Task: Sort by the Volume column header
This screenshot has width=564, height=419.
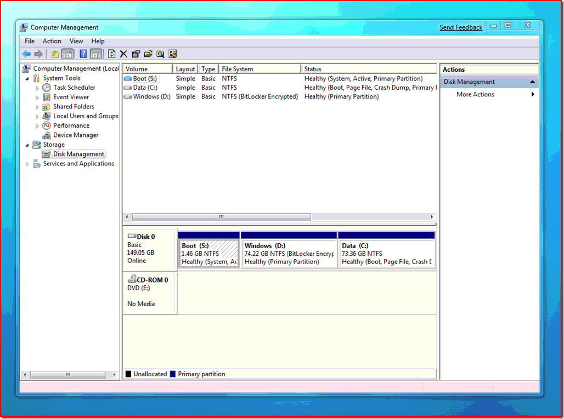Action: click(148, 69)
